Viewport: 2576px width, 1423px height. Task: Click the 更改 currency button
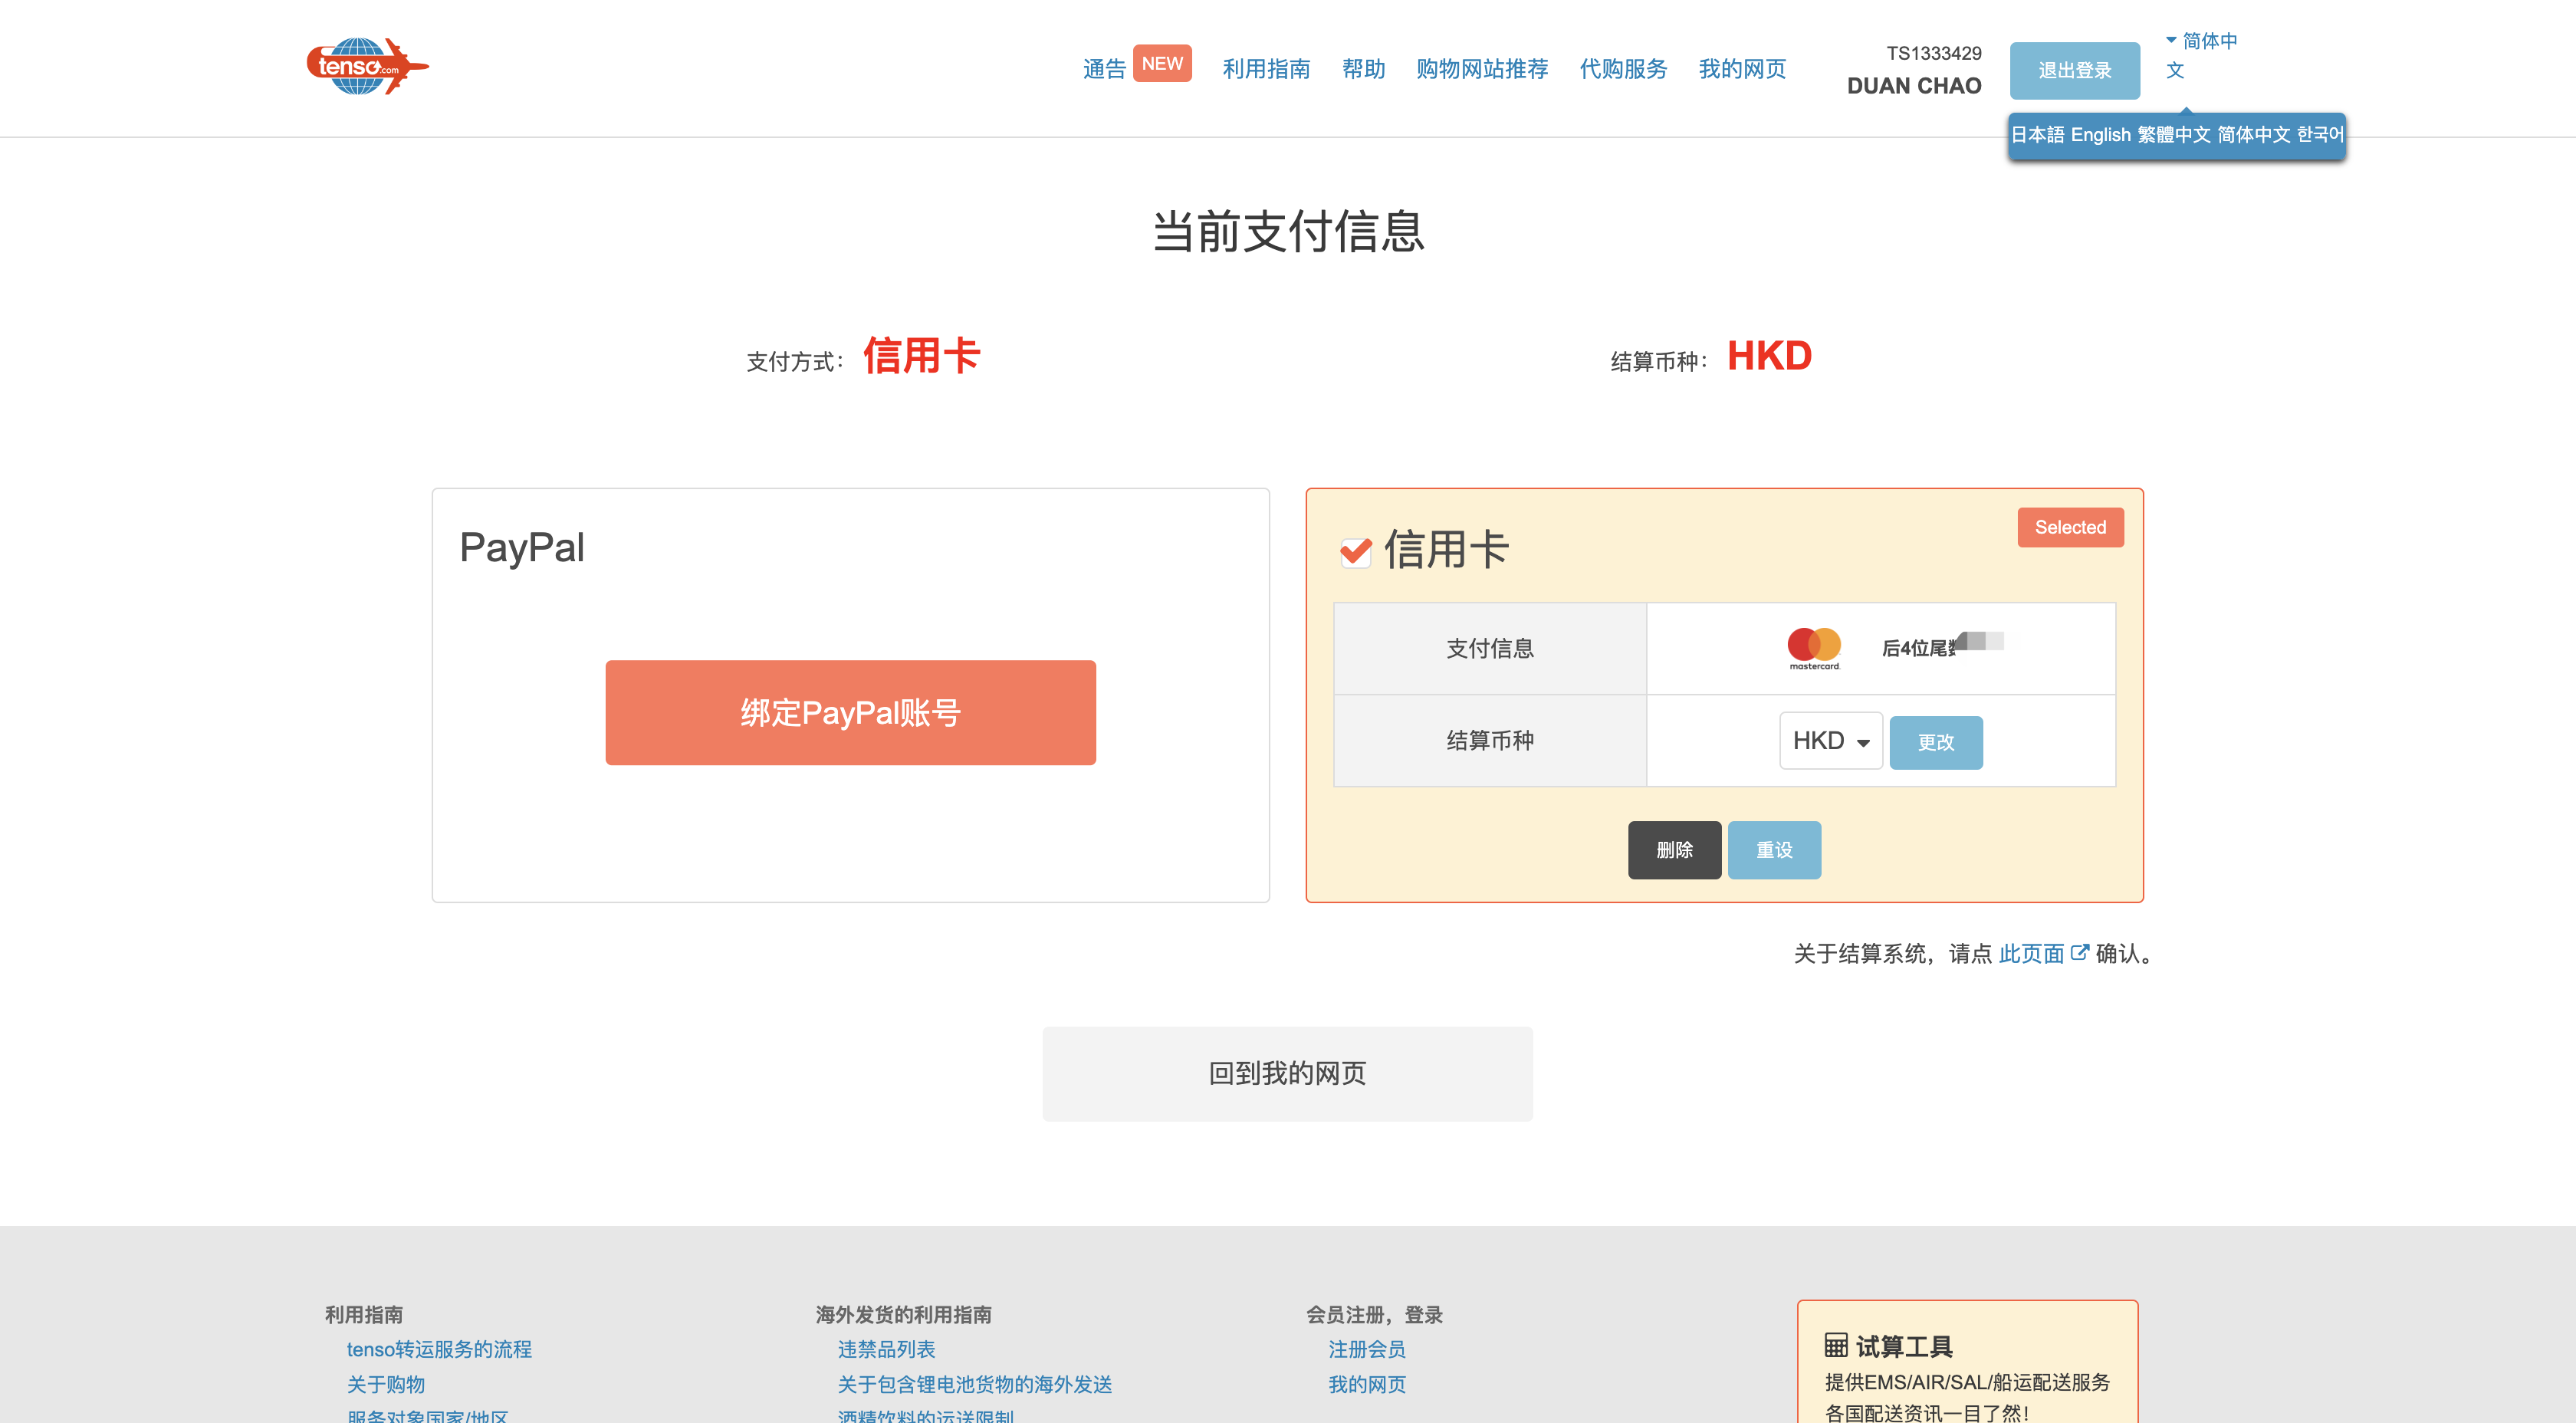pyautogui.click(x=1935, y=742)
